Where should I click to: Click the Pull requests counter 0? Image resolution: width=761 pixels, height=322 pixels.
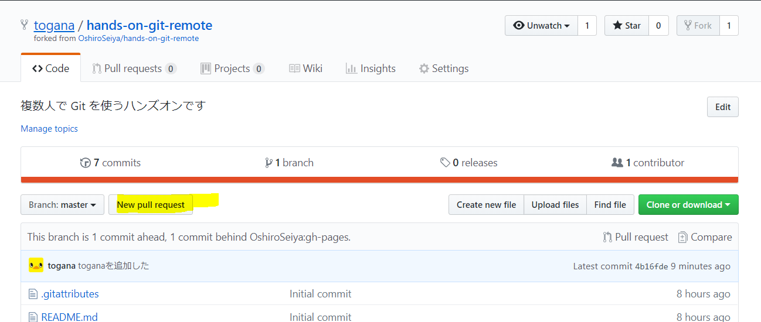[x=171, y=68]
